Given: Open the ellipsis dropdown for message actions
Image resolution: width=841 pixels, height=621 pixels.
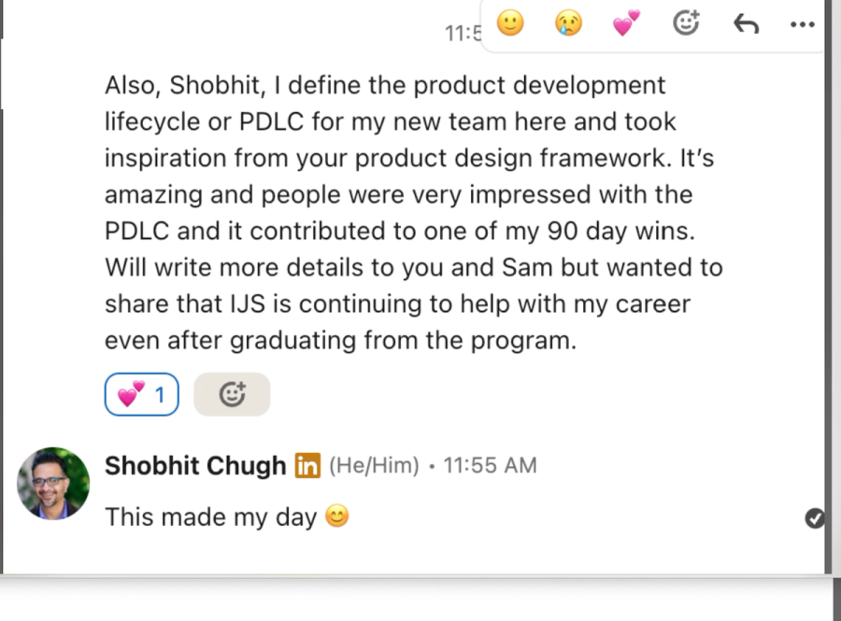Looking at the screenshot, I should pos(803,23).
